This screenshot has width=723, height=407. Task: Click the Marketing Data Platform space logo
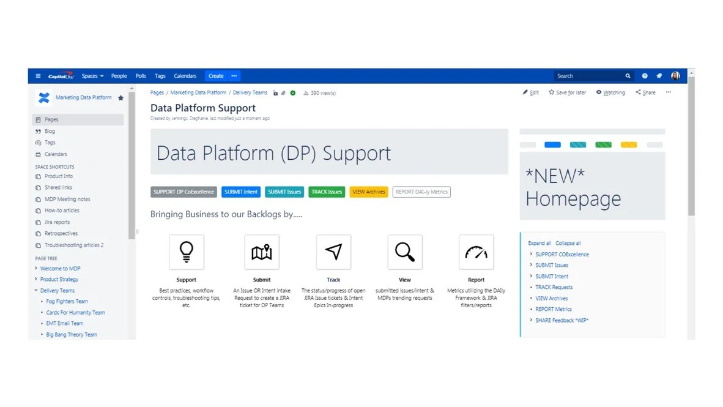click(44, 98)
